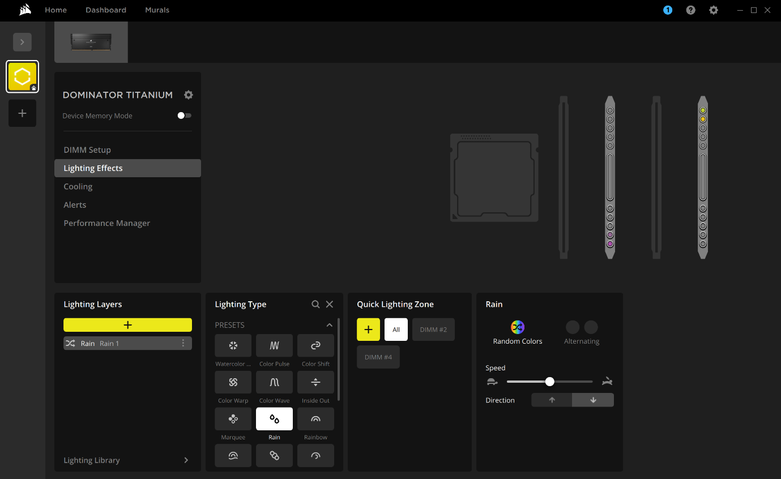Add a new lighting layer
Image resolution: width=781 pixels, height=479 pixels.
click(x=127, y=325)
